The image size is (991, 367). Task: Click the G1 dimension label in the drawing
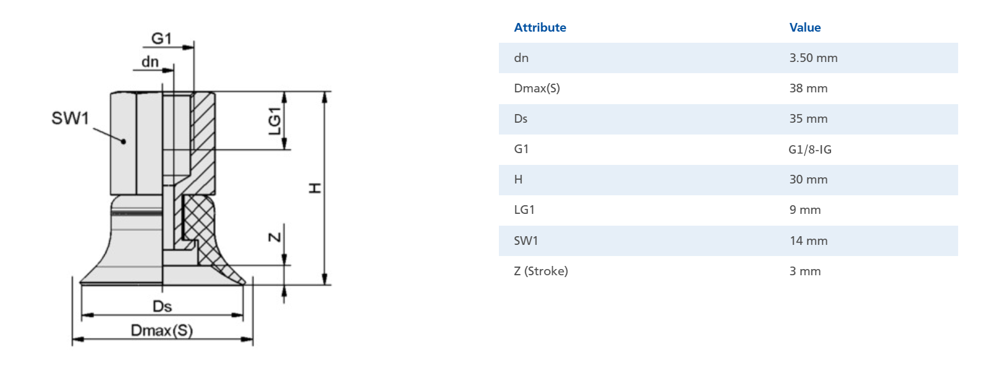[161, 38]
